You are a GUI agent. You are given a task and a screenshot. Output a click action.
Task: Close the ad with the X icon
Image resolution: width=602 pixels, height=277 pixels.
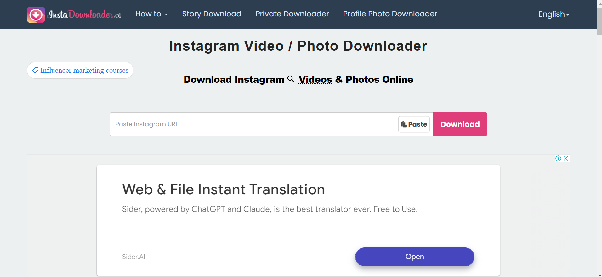click(x=566, y=158)
